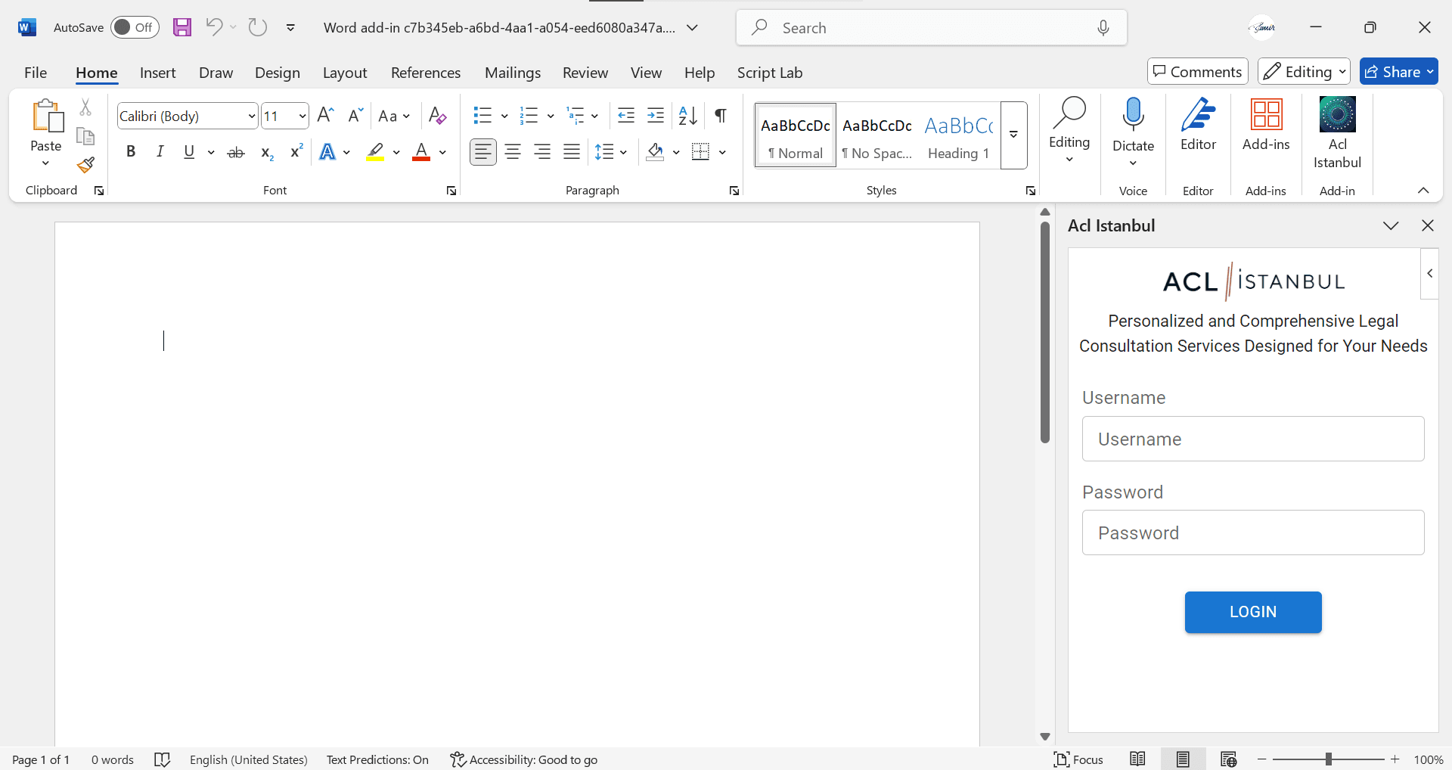
Task: Switch to the Design tab
Action: 278,73
